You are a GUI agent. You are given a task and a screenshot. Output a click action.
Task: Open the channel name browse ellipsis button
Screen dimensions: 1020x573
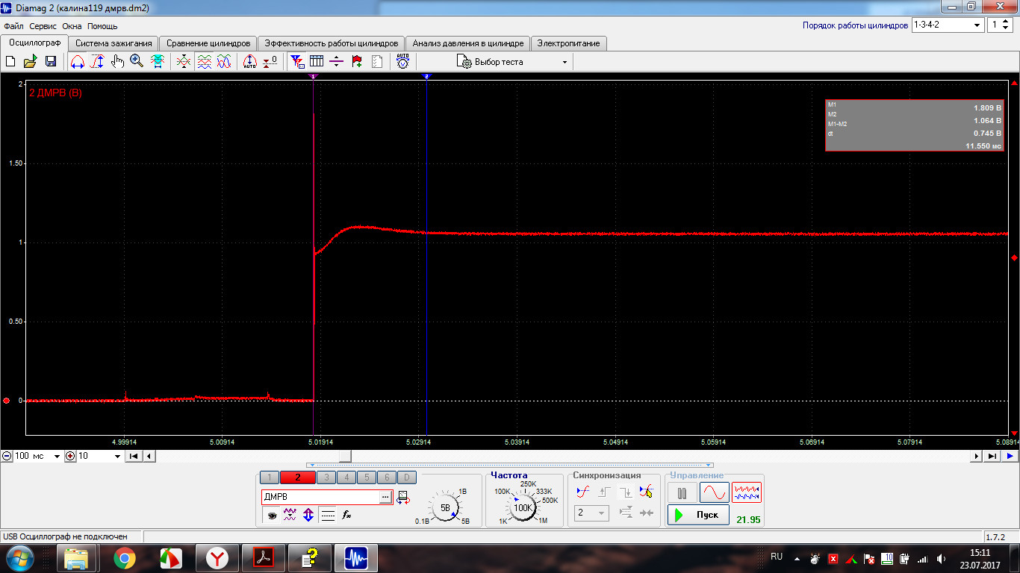(x=385, y=496)
